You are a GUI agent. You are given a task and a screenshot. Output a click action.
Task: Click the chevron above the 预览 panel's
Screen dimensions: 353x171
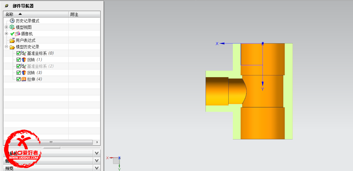(97, 161)
